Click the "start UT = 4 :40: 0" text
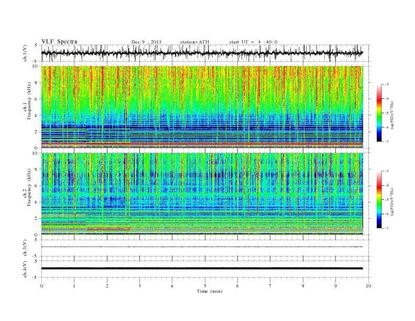Screen dimensions: 415x321 [x=253, y=42]
